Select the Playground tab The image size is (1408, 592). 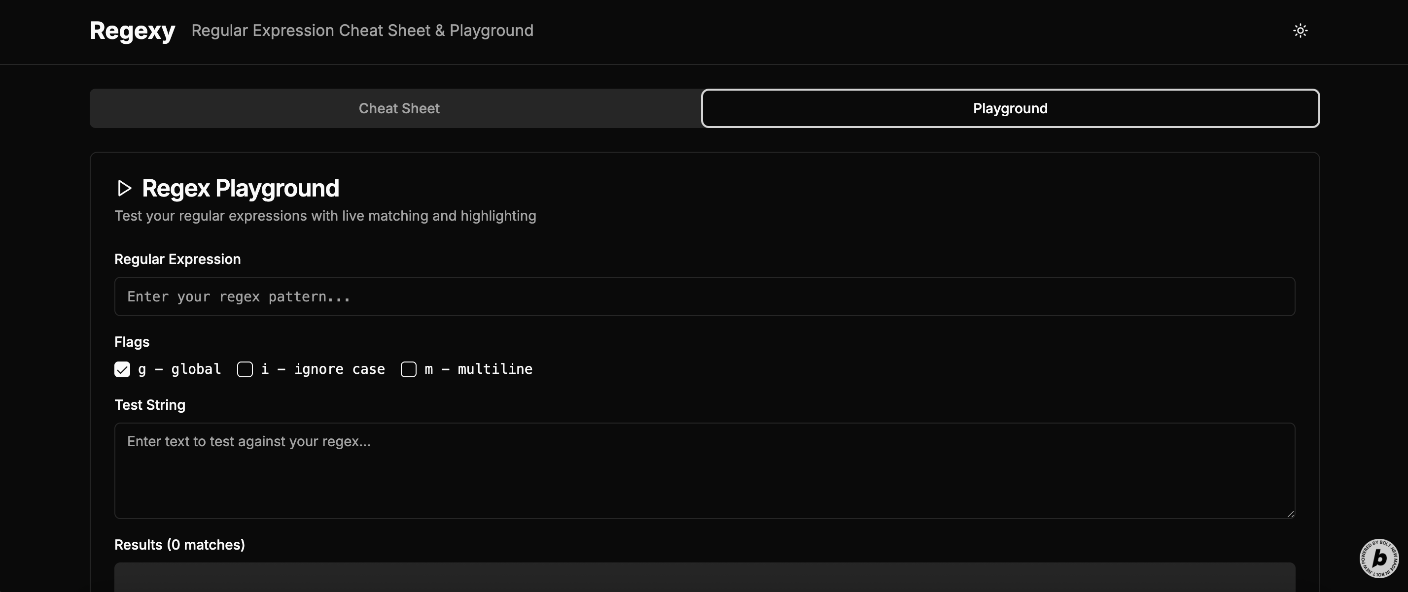1010,109
